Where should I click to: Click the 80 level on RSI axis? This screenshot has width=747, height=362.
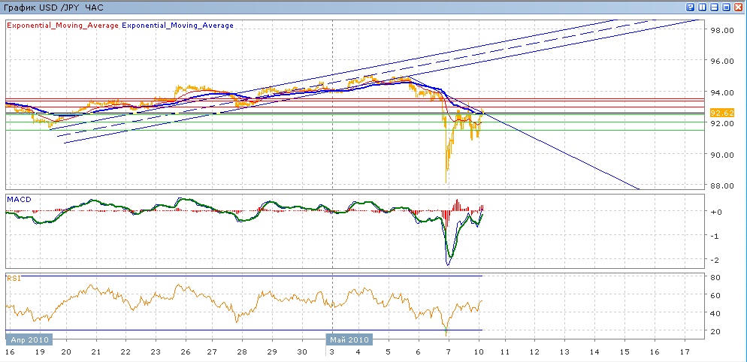pyautogui.click(x=716, y=276)
